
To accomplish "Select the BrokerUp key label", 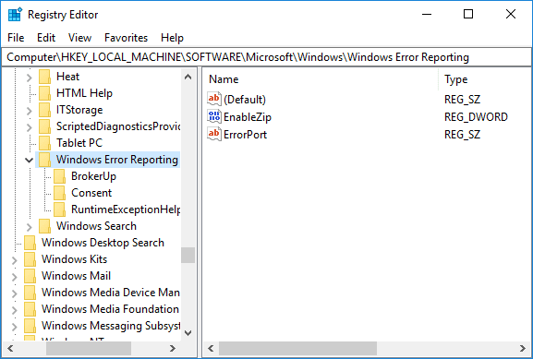I will [94, 176].
